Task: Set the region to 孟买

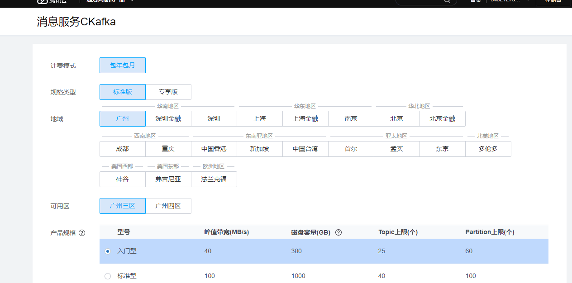Action: point(397,149)
